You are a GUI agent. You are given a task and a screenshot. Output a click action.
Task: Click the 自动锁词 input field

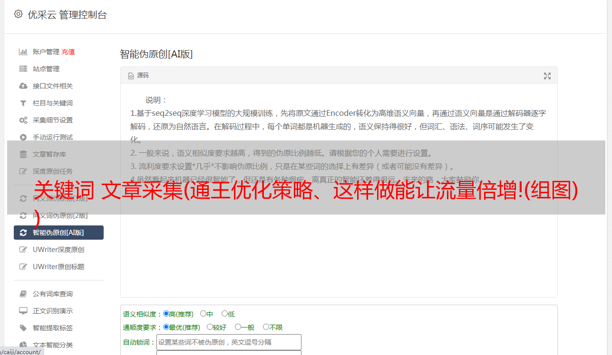[x=229, y=342]
